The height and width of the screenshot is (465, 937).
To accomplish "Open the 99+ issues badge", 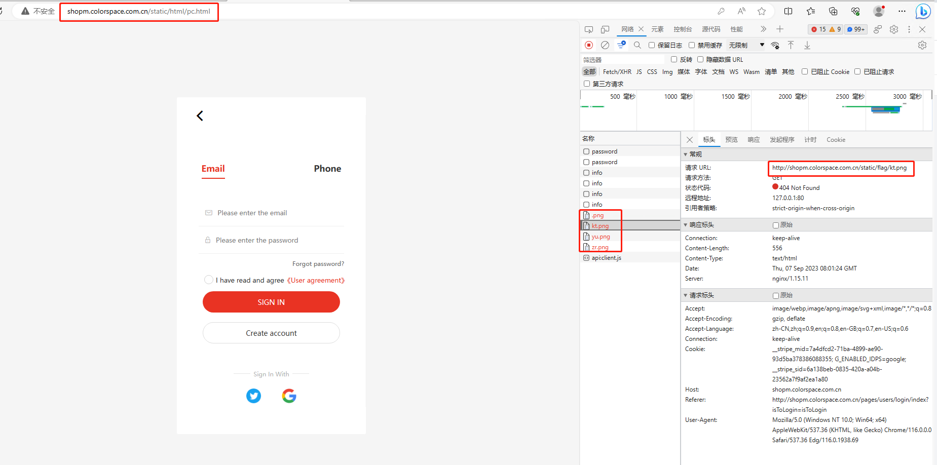I will click(856, 29).
